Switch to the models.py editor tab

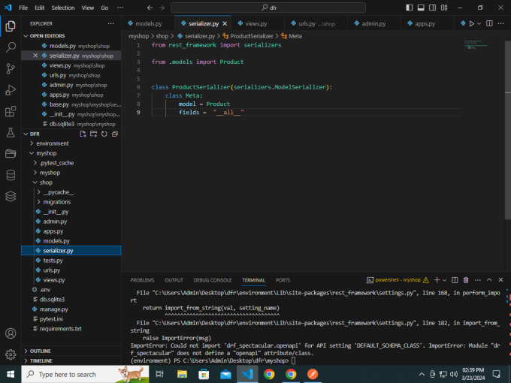coord(148,23)
